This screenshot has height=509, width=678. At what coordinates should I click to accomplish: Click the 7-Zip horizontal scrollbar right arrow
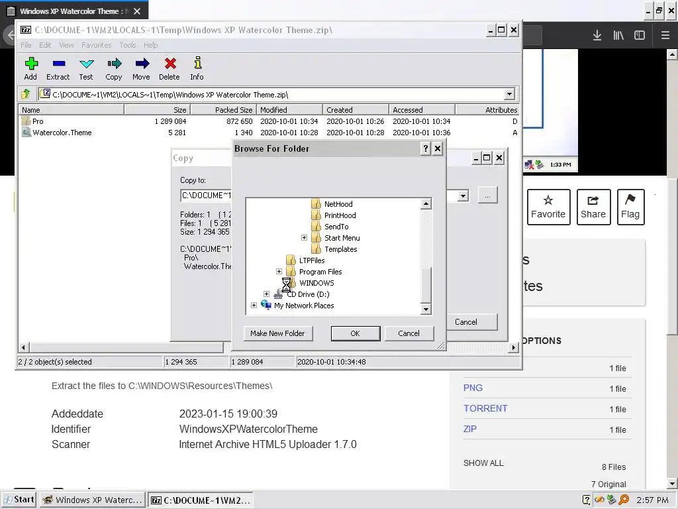[x=513, y=347]
